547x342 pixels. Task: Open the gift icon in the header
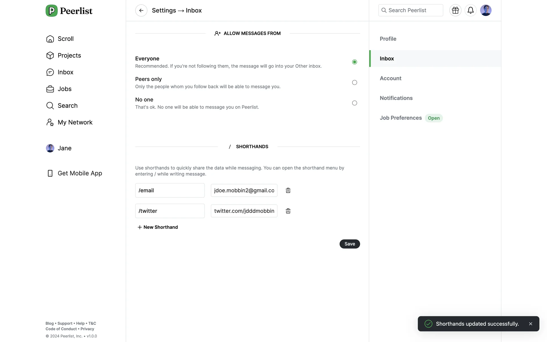pyautogui.click(x=455, y=11)
